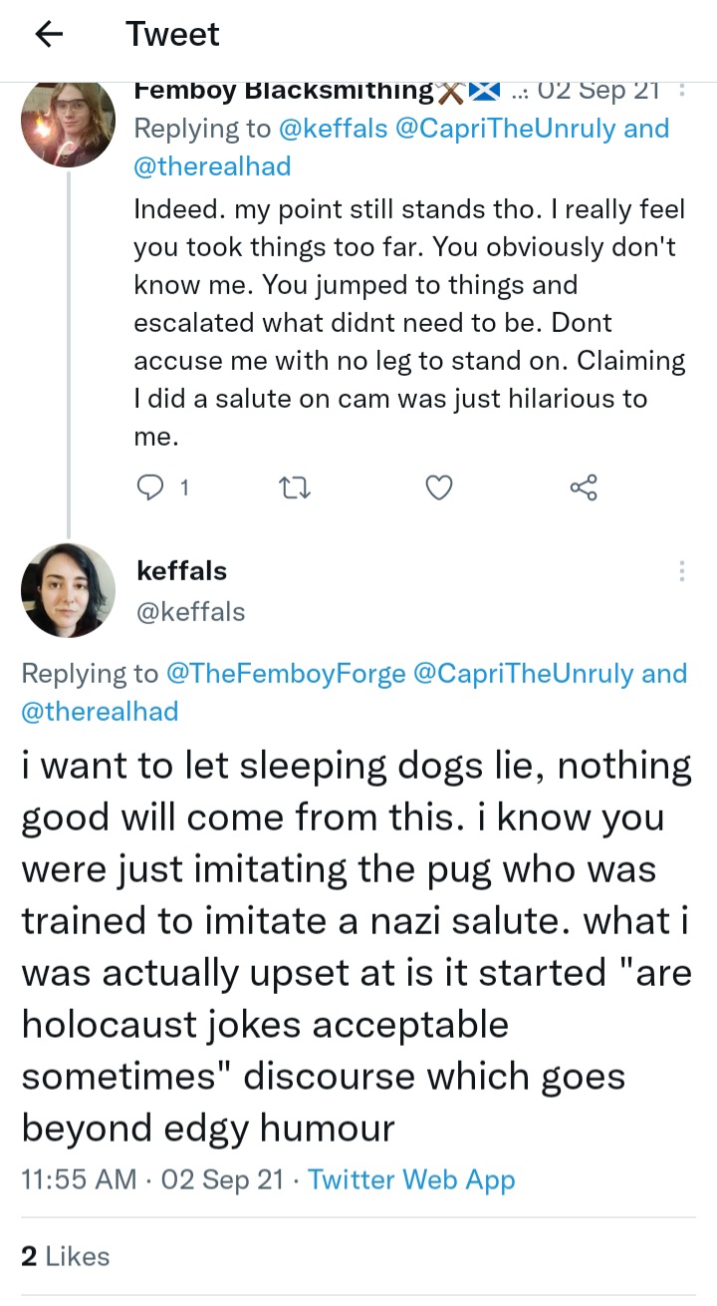Reply to Femboy Blacksmithing's tweet
Viewport: 717px width, 1306px height.
pos(151,487)
